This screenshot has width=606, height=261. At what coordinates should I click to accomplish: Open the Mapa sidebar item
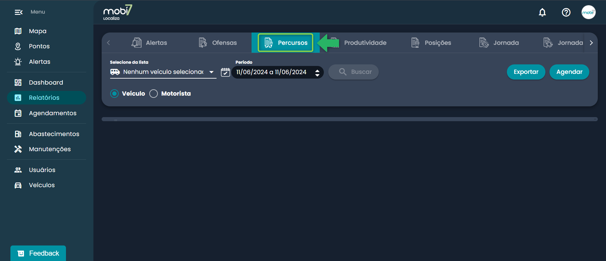pos(38,31)
